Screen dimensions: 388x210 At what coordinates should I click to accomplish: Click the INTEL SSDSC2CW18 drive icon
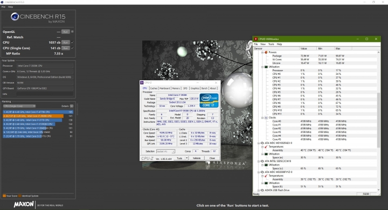[262, 162]
